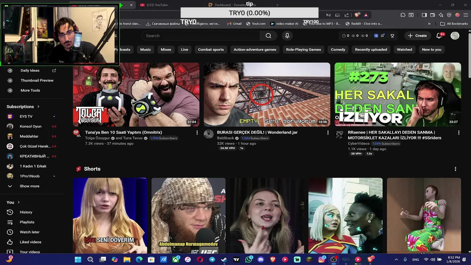This screenshot has width=471, height=265.
Task: Toggle the microphone icon in the system tray
Action: pos(405,259)
